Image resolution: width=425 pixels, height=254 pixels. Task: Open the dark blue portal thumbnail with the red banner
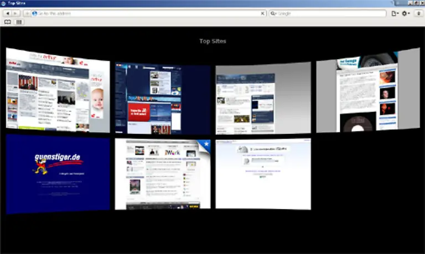[163, 98]
